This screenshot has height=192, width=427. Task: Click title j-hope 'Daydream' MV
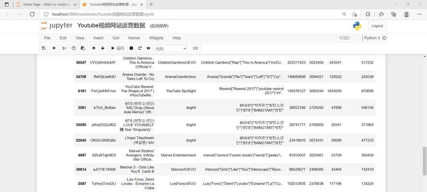(139, 140)
